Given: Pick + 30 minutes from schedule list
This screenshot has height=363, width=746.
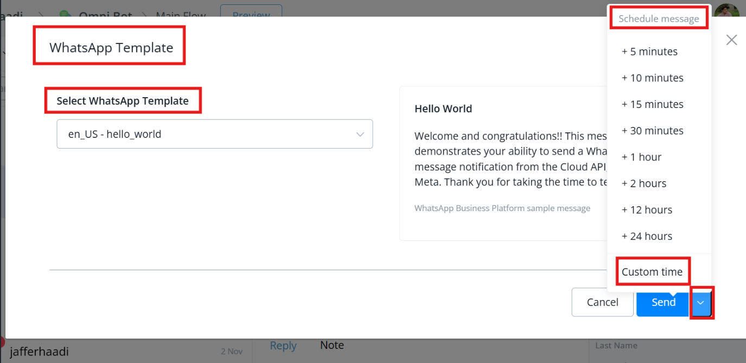Looking at the screenshot, I should [x=652, y=131].
